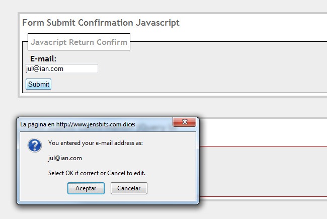The width and height of the screenshot is (327, 219).
Task: Click the jul@ian.com text inside the dialog
Action: click(65, 158)
